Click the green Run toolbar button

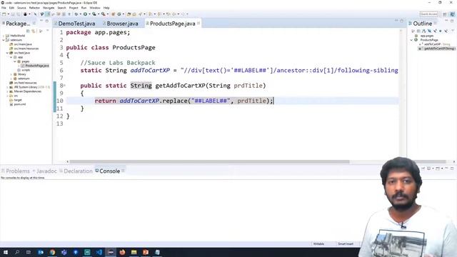tap(85, 14)
